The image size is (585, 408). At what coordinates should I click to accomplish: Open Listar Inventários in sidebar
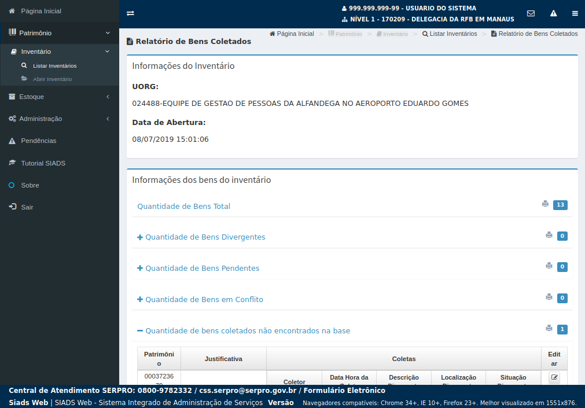pyautogui.click(x=55, y=66)
